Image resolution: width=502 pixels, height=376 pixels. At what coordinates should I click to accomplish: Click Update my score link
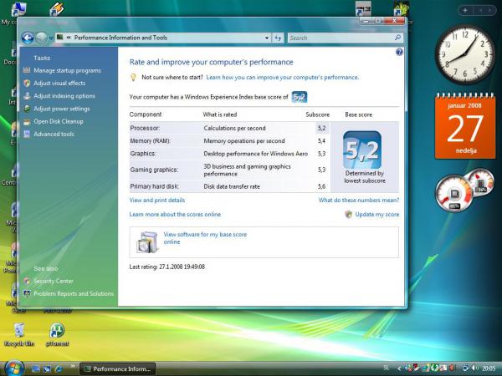coord(376,214)
